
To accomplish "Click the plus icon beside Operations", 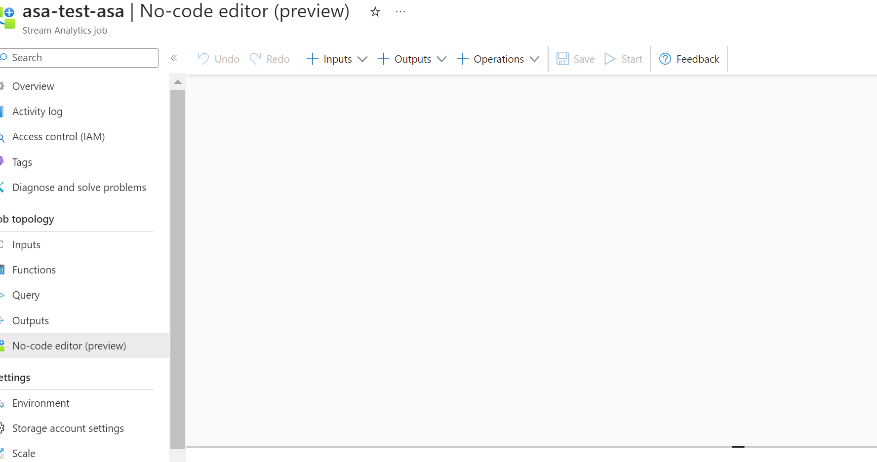I will click(x=462, y=59).
